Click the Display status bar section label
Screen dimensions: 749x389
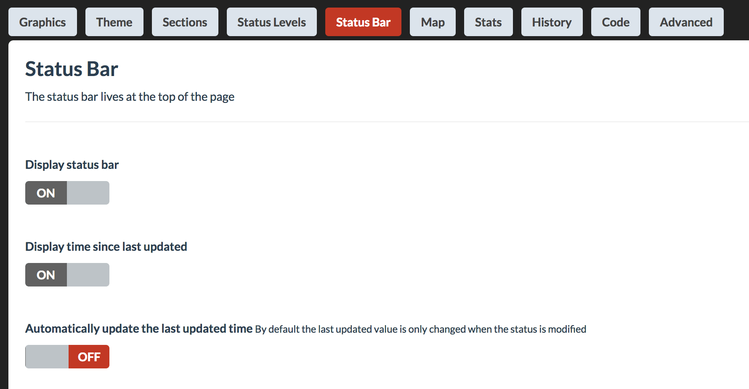point(72,164)
